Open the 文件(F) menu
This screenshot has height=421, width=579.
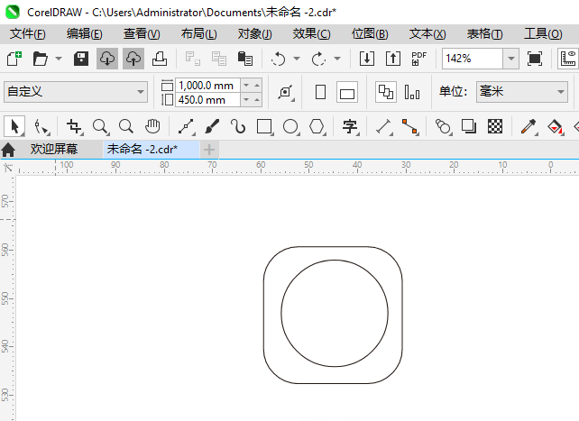(28, 34)
